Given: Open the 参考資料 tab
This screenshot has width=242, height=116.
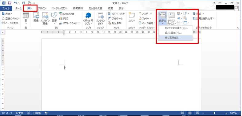Looking at the screenshot, I should [78, 8].
